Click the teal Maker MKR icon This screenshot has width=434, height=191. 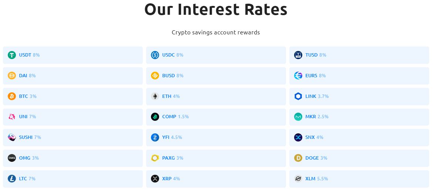(x=298, y=117)
